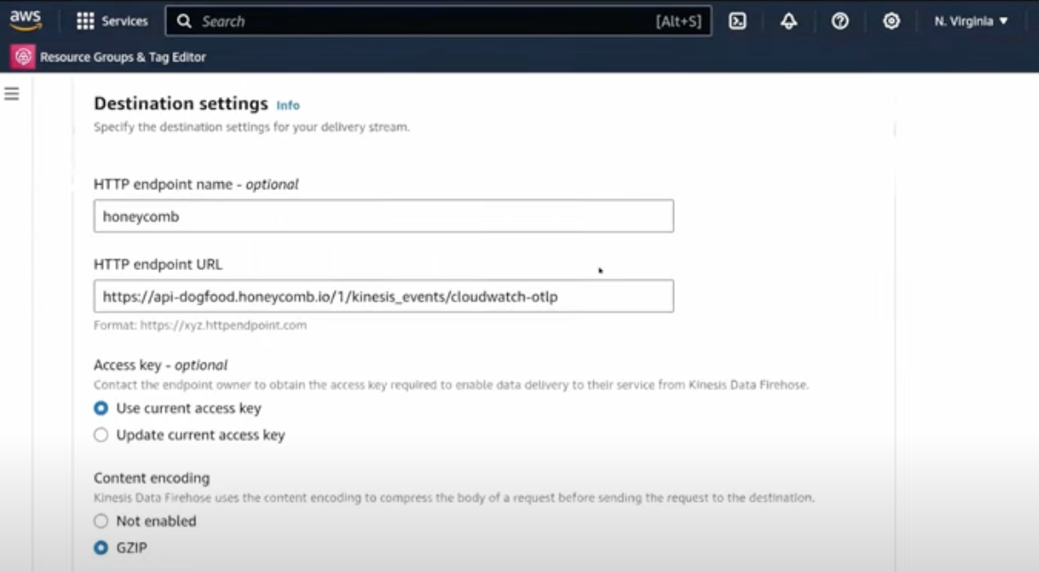Click the Info link beside Destination settings

click(287, 106)
